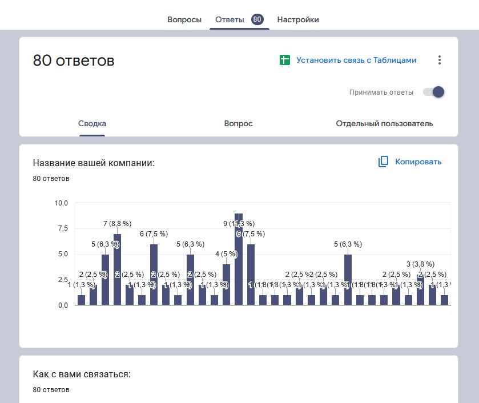The height and width of the screenshot is (403, 479).
Task: Open the 'Ответы' tab
Action: pos(230,19)
